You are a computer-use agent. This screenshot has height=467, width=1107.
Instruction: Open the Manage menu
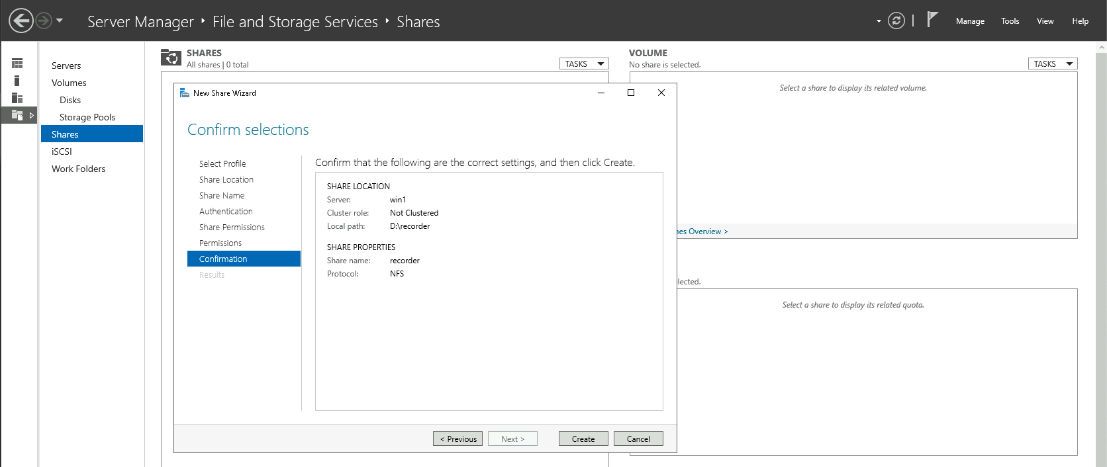(x=970, y=21)
